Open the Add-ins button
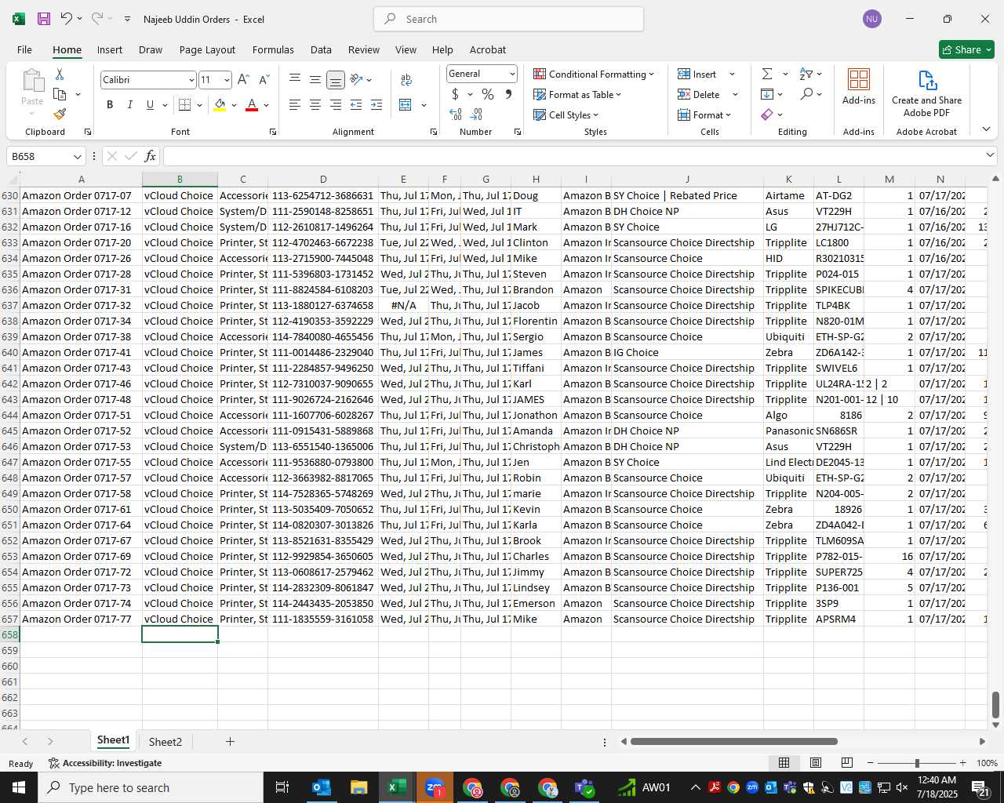The width and height of the screenshot is (1004, 803). click(859, 86)
